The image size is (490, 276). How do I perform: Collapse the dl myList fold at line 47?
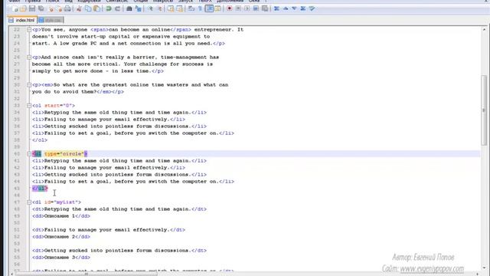click(29, 202)
